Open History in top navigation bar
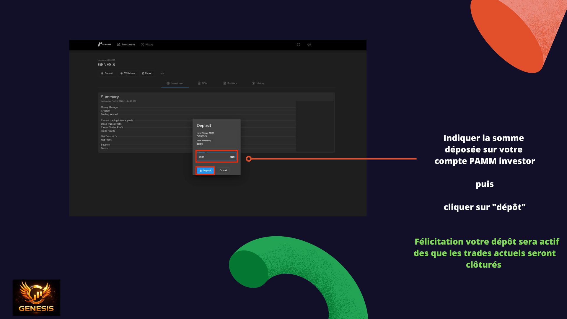The image size is (567, 319). 147,45
